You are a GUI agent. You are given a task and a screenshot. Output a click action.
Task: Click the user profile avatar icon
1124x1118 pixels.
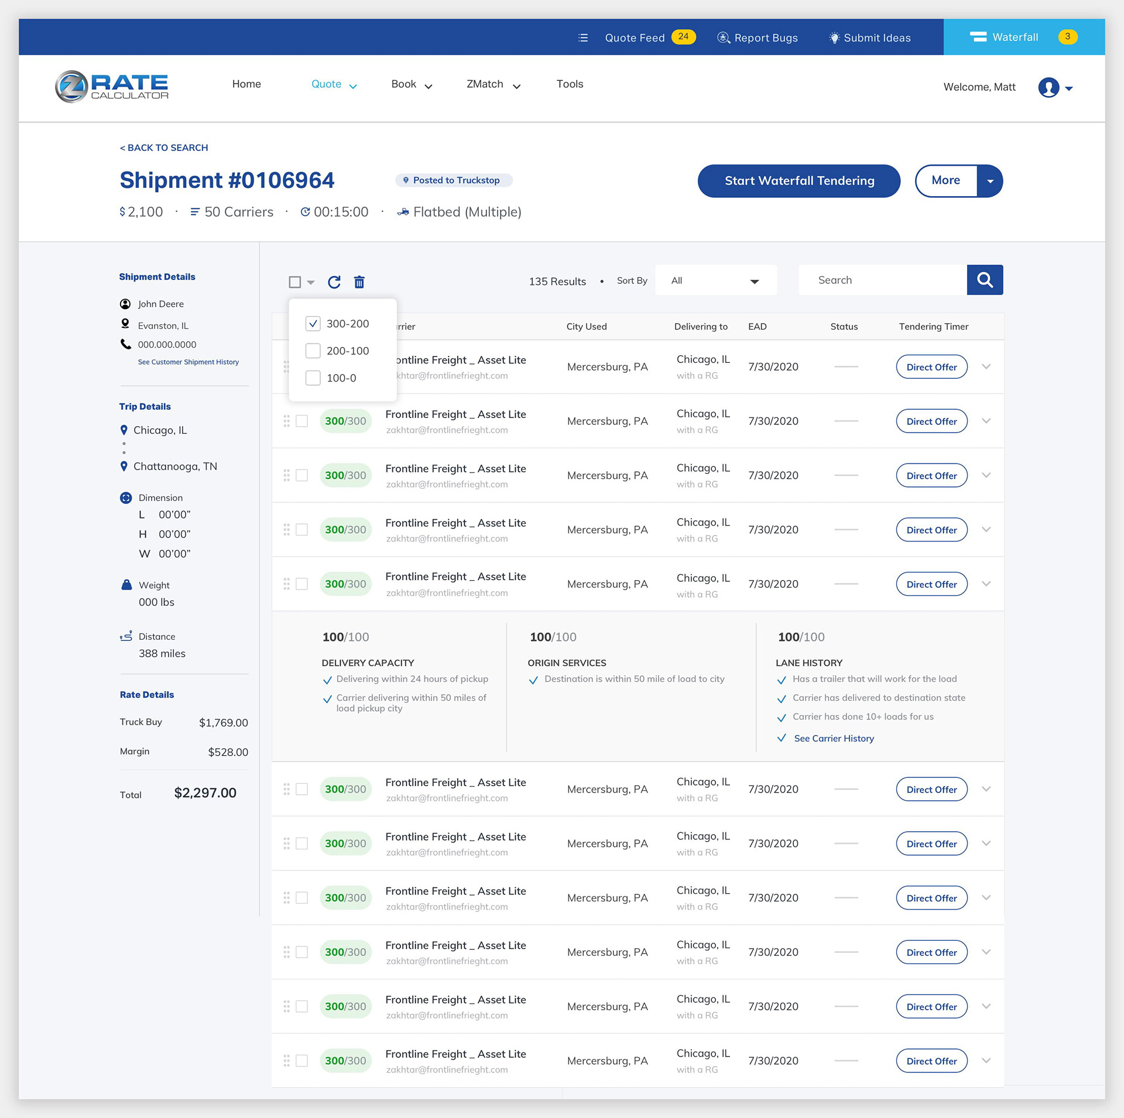pyautogui.click(x=1048, y=88)
